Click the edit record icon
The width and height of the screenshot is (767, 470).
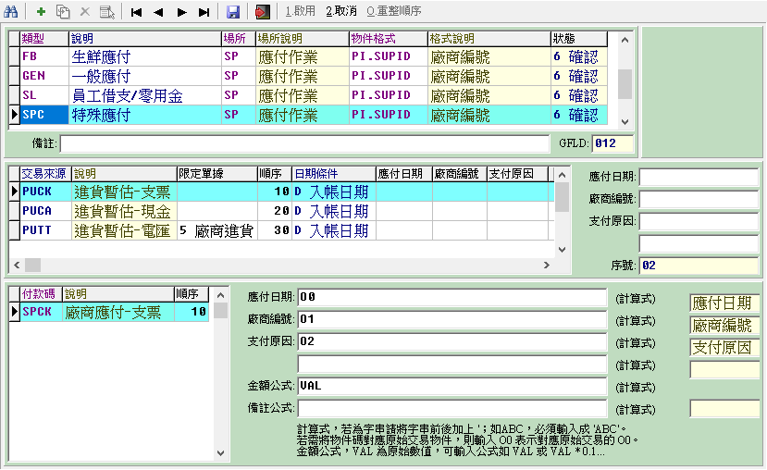(107, 11)
